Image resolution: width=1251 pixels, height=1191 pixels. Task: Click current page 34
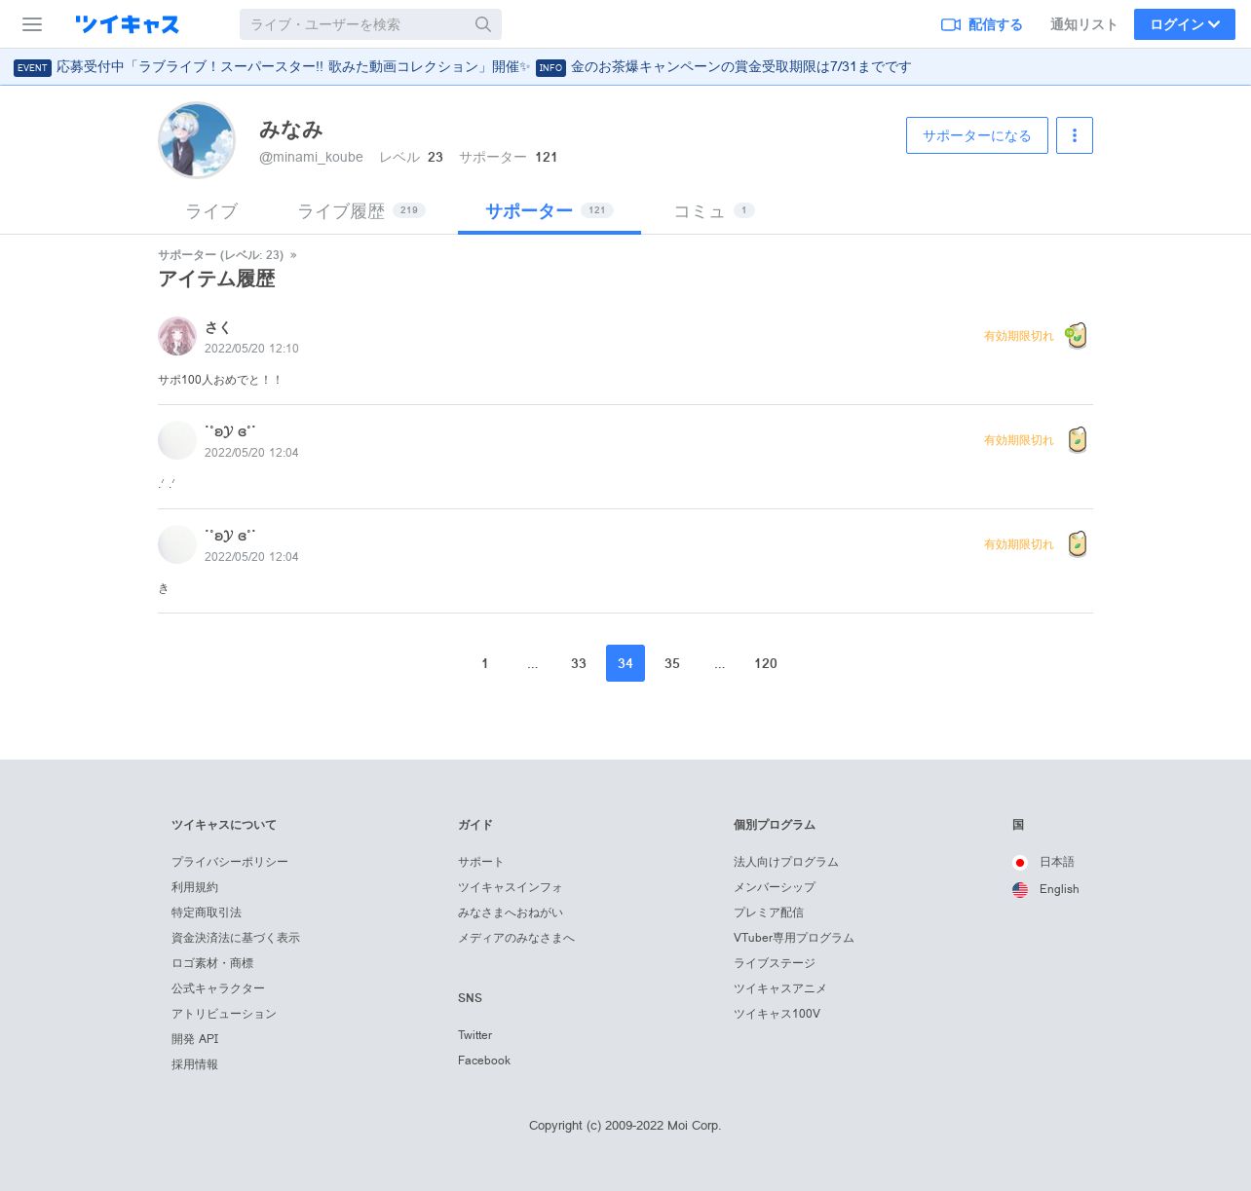click(x=625, y=663)
